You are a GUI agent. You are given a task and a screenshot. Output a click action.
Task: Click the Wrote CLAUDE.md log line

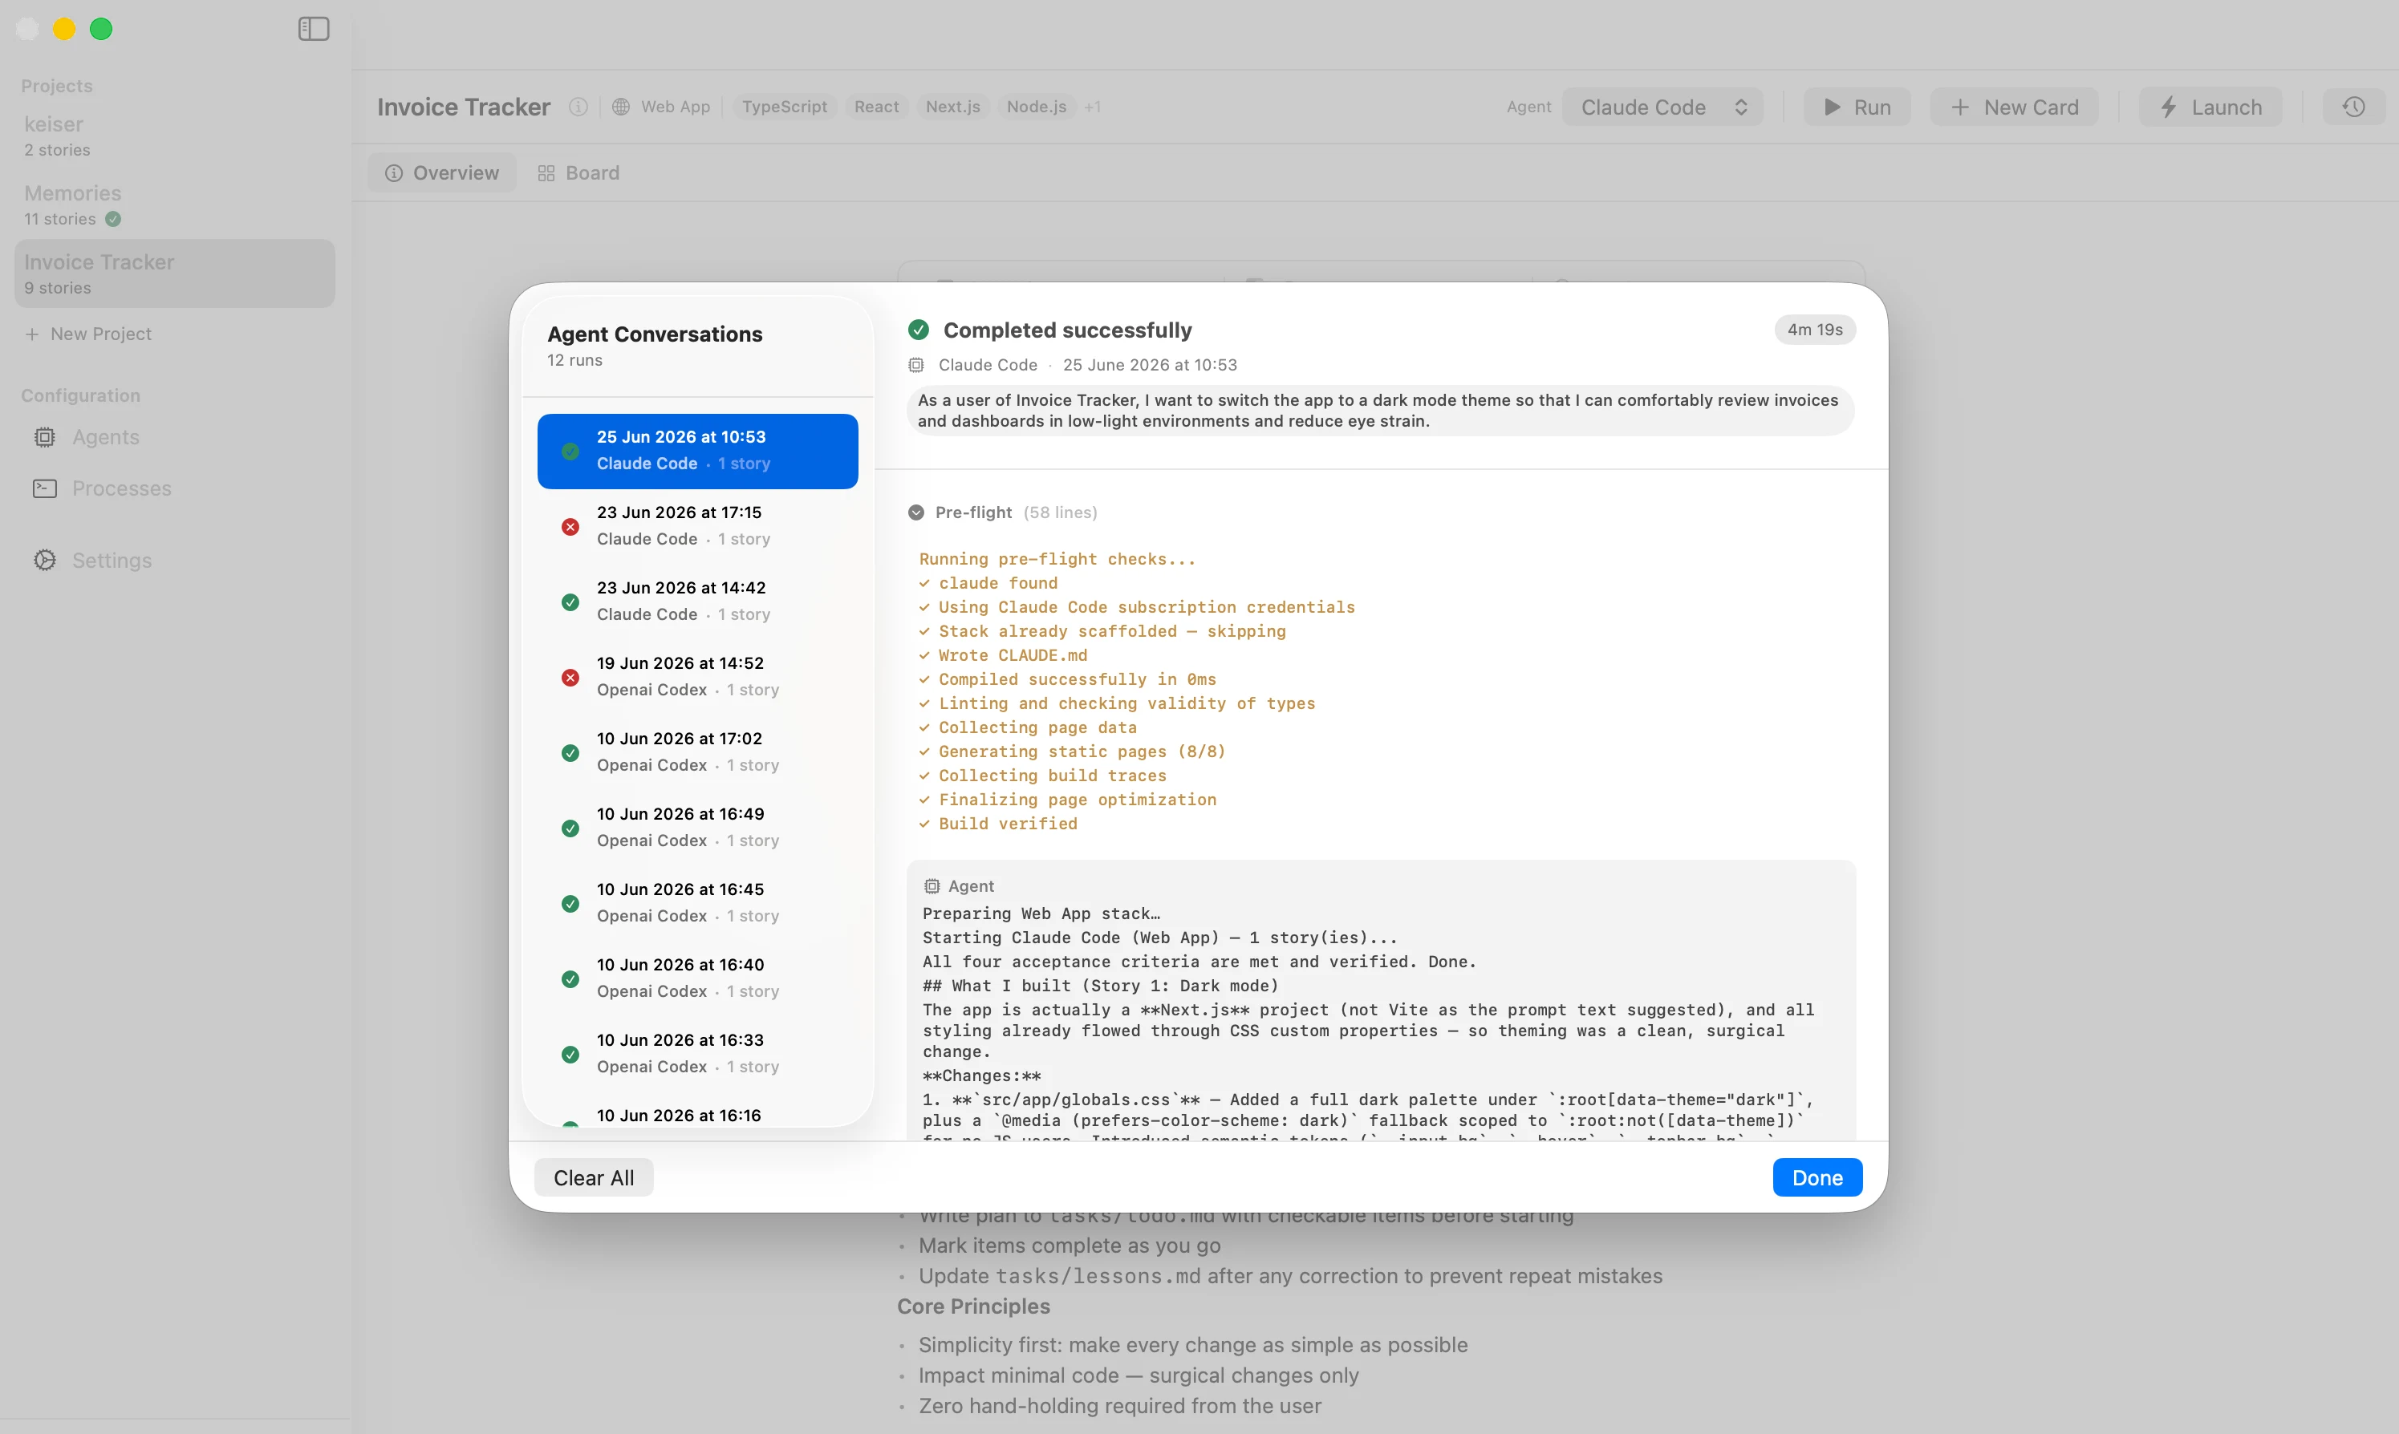click(1002, 655)
